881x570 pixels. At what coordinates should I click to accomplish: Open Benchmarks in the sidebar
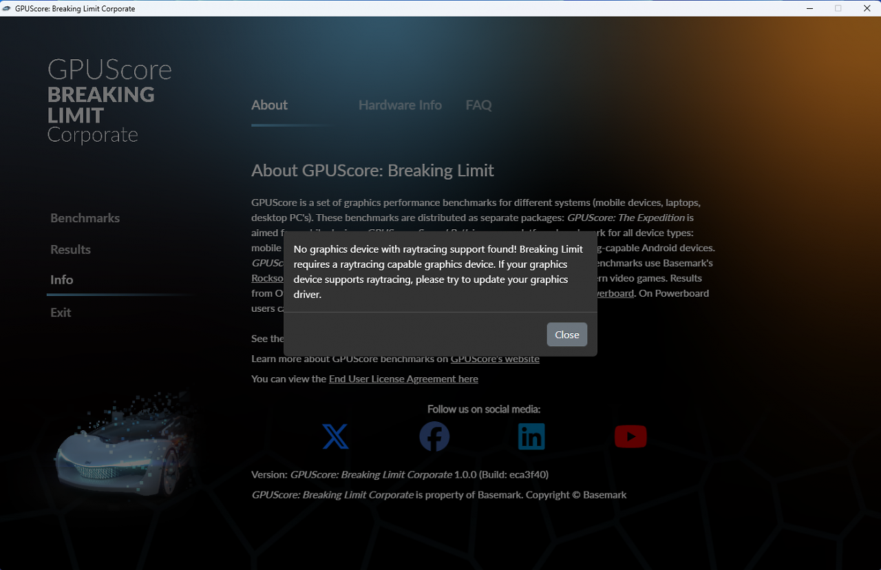[x=85, y=218]
